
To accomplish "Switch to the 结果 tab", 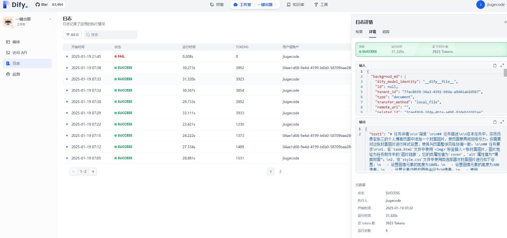I will [x=359, y=32].
